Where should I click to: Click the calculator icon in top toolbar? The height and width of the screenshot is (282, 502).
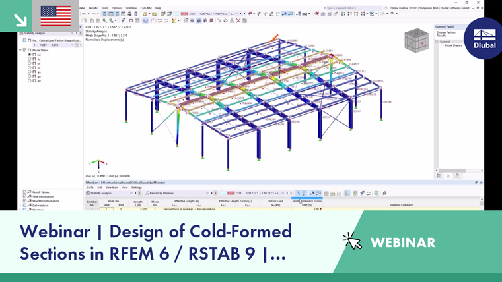[x=136, y=14]
